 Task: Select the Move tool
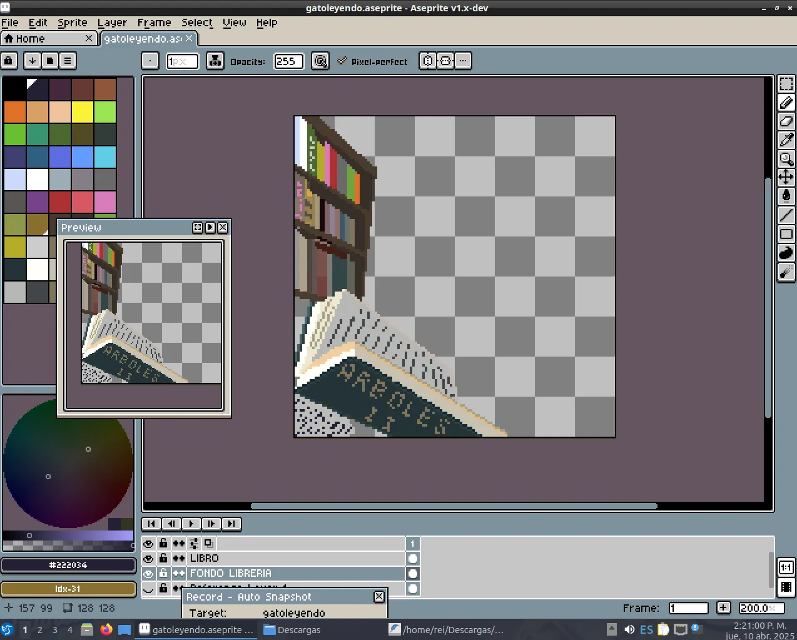pos(786,177)
